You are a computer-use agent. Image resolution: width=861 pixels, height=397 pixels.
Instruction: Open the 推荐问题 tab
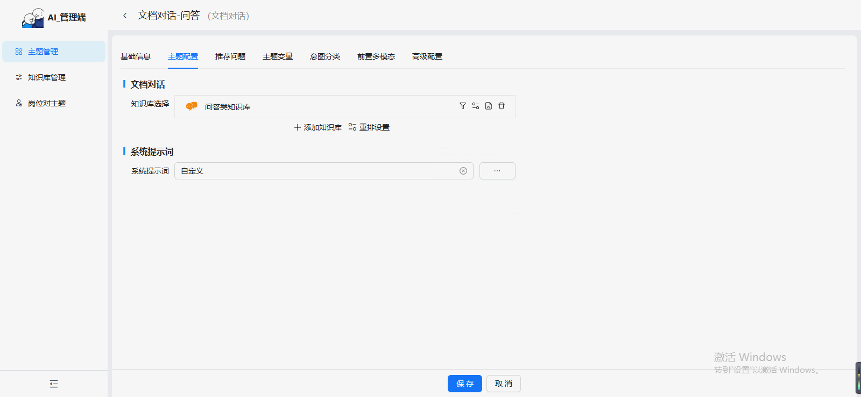tap(230, 56)
